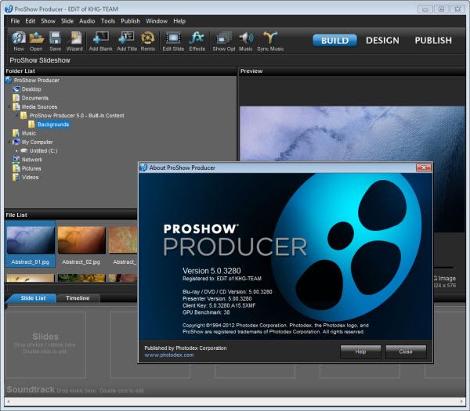470x411 pixels.
Task: Open the File menu
Action: [x=15, y=21]
